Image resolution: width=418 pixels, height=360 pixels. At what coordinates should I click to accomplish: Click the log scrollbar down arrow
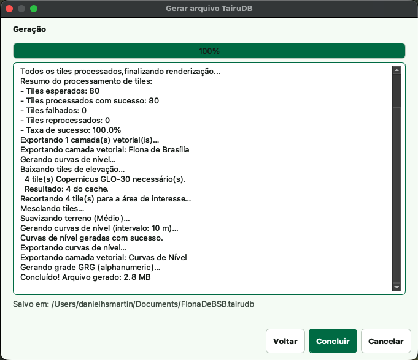click(397, 287)
